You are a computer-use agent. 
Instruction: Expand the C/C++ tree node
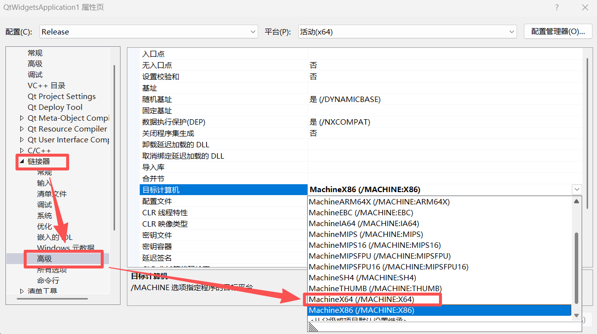click(21, 150)
